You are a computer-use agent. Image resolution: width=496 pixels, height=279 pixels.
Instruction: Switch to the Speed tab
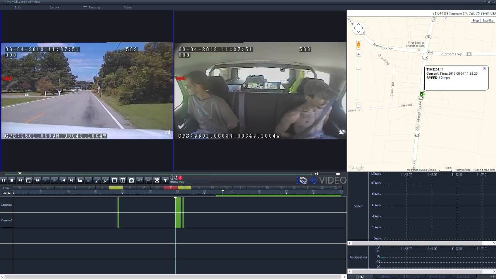point(360,276)
